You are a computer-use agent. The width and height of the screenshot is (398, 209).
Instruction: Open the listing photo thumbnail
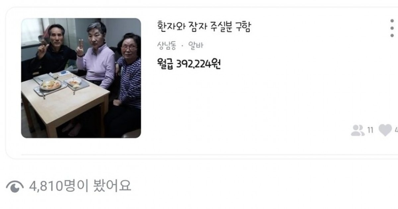[x=81, y=78]
